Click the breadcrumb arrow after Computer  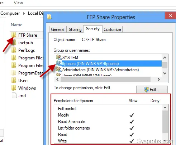[24, 13]
